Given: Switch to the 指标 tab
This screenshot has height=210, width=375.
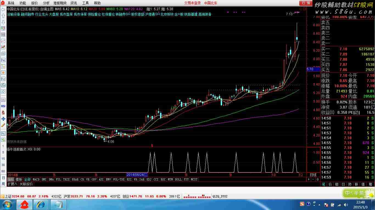Looking at the screenshot, I should [x=11, y=179].
